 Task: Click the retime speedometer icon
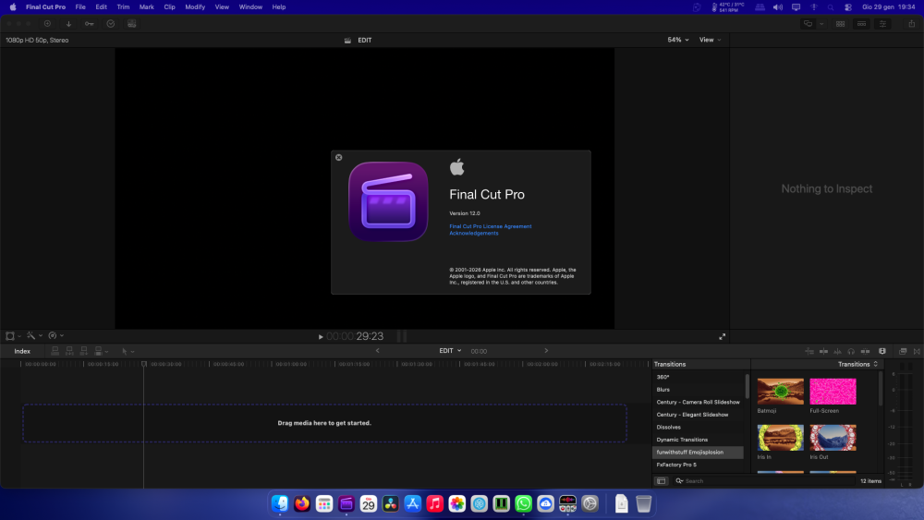click(x=53, y=335)
